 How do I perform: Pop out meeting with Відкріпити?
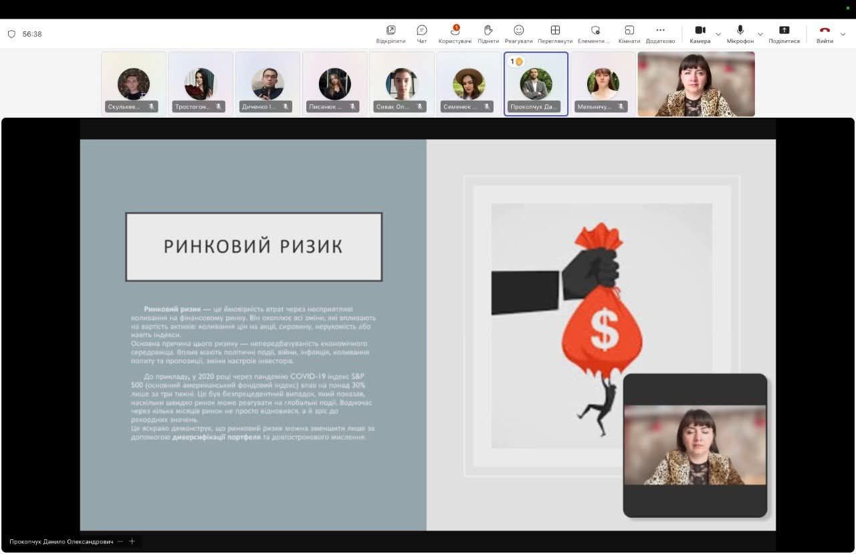391,33
